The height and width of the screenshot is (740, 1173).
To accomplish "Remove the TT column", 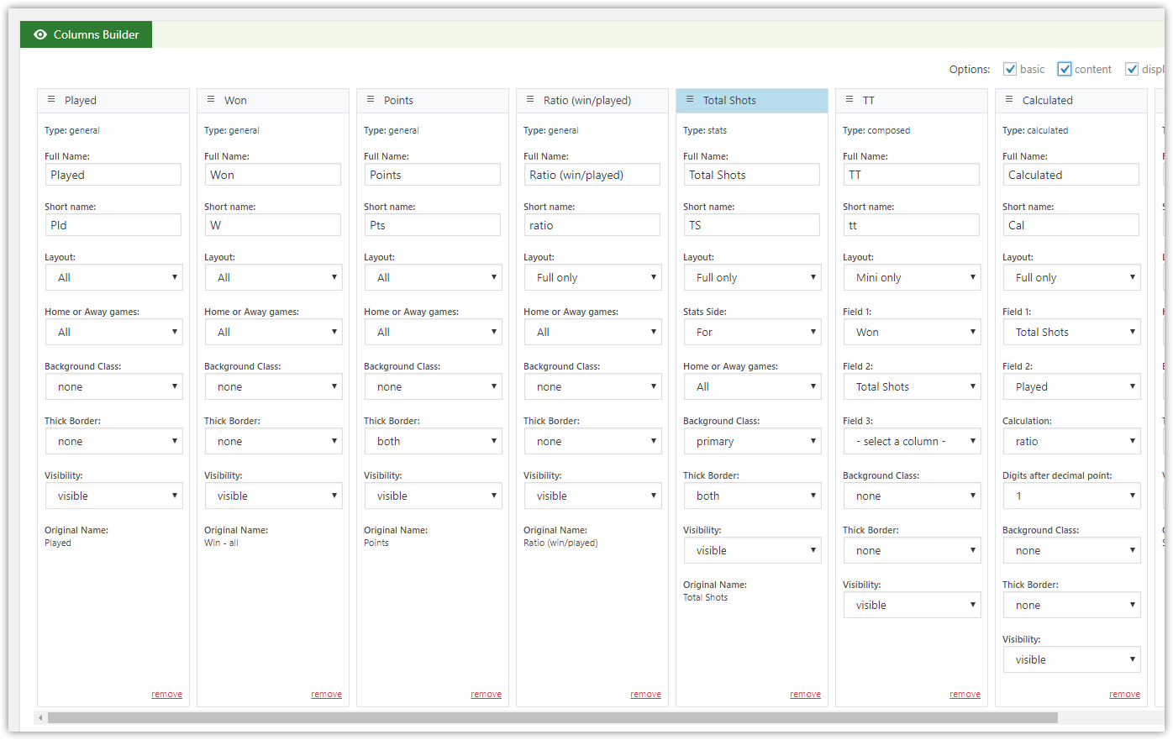I will 965,694.
